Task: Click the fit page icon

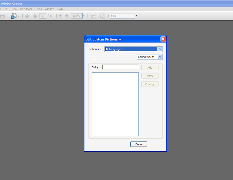Action: (102, 16)
